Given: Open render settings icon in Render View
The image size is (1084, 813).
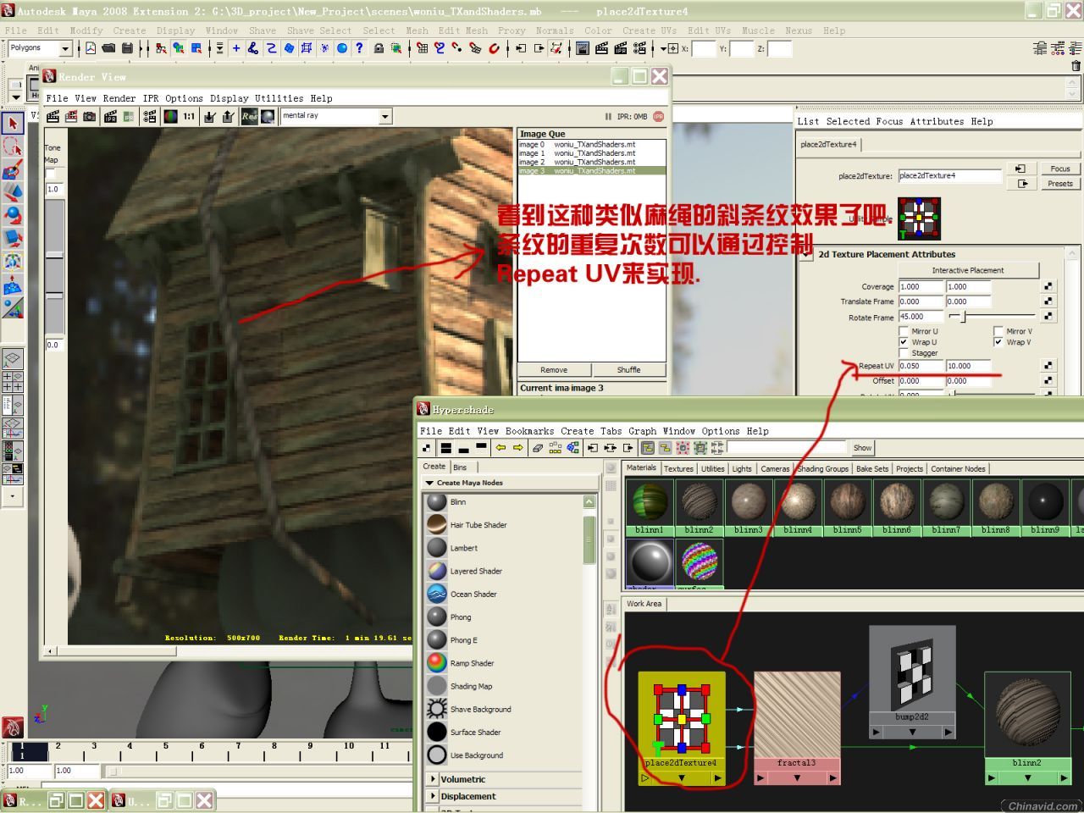Looking at the screenshot, I should coord(149,116).
